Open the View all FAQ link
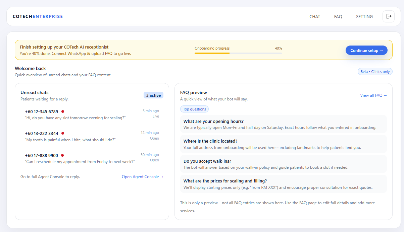The width and height of the screenshot is (404, 232). [x=373, y=95]
